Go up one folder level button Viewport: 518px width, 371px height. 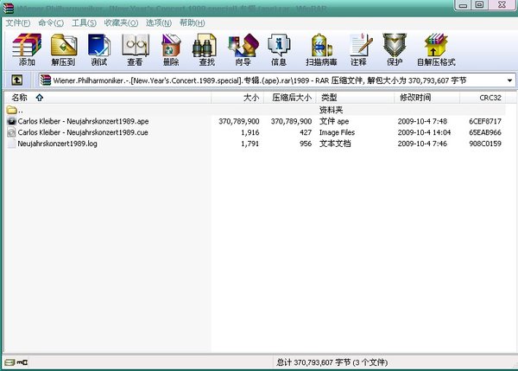click(x=17, y=80)
